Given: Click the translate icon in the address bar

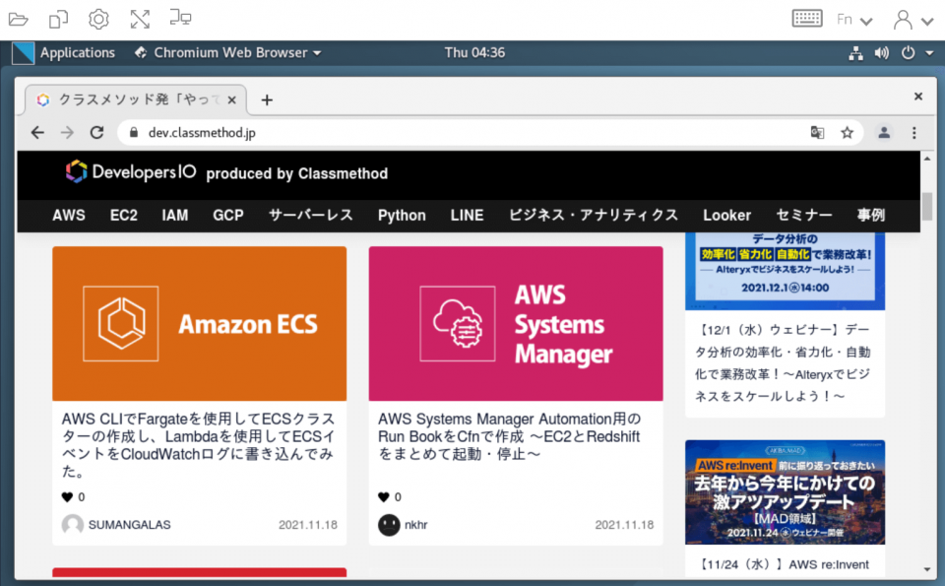Looking at the screenshot, I should pyautogui.click(x=817, y=132).
